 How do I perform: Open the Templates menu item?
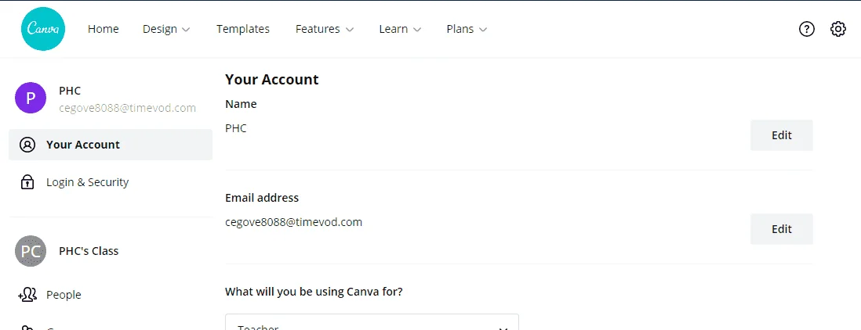click(x=243, y=29)
